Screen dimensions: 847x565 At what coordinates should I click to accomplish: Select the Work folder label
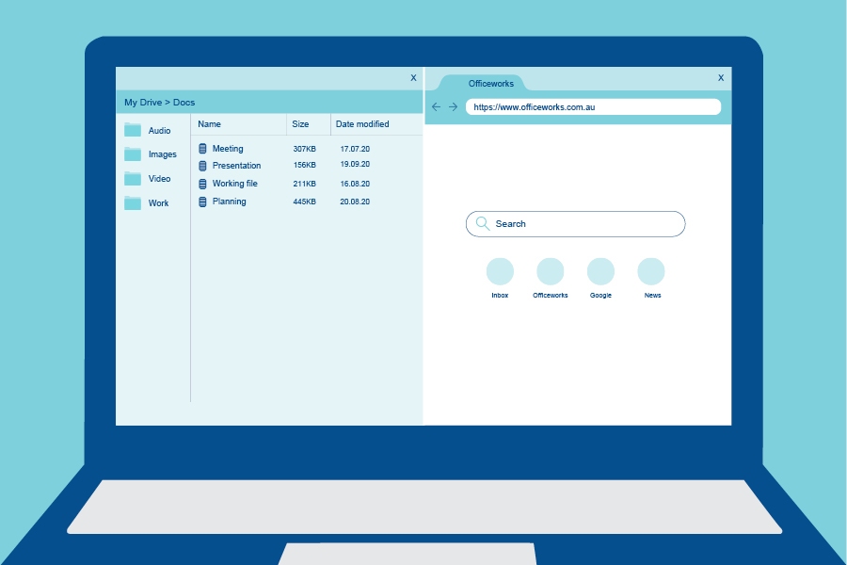pyautogui.click(x=158, y=202)
